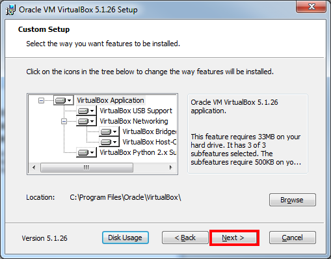Click the VirtualBox USB Support drive icon
The width and height of the screenshot is (331, 259).
(86, 111)
